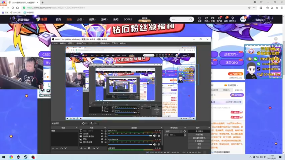Viewport: 285px width, 160px height.
Task: Open the Douyu 客户端 icon
Action: (x=219, y=19)
